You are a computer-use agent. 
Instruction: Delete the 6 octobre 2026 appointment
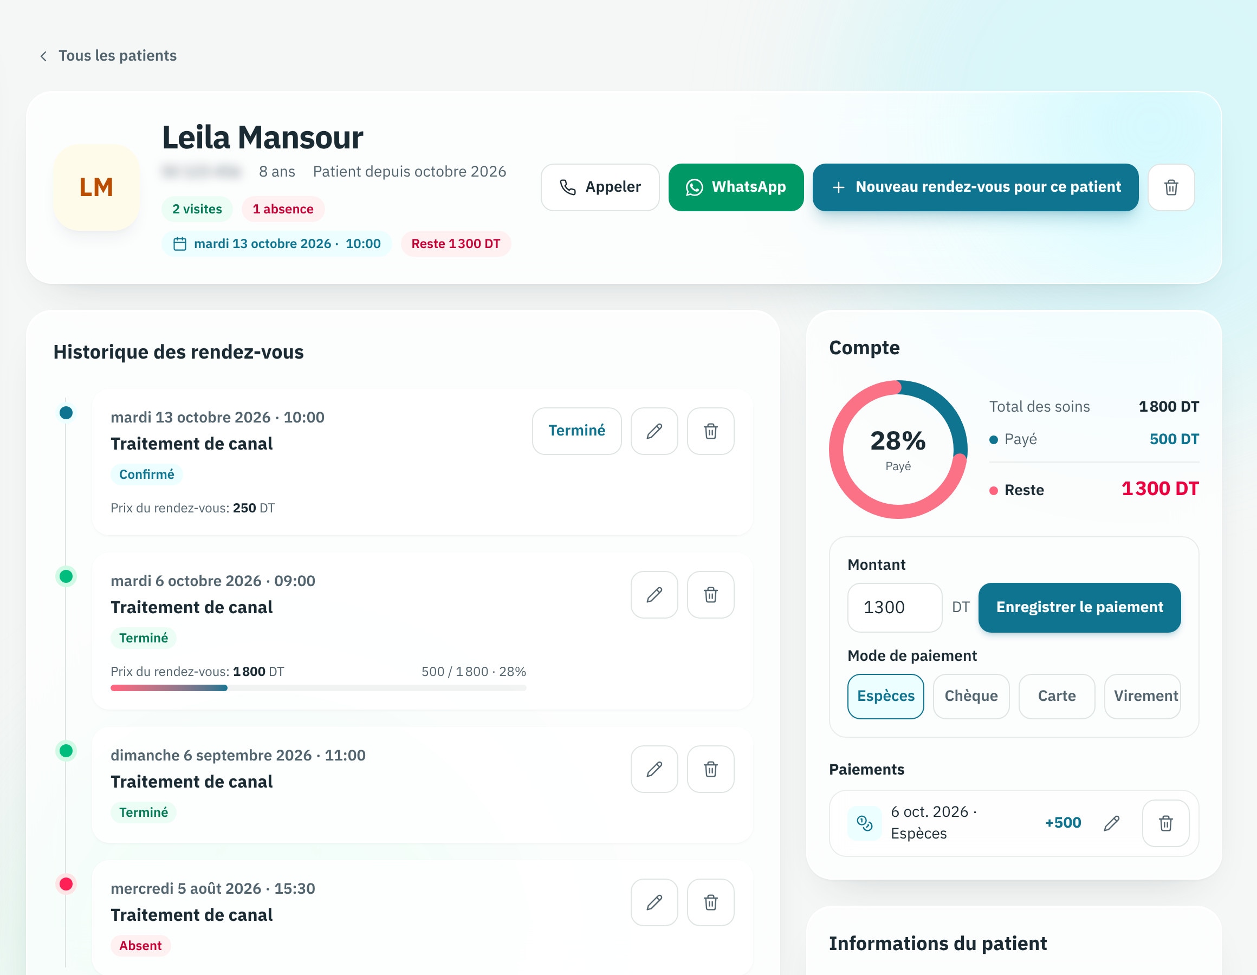pyautogui.click(x=710, y=594)
